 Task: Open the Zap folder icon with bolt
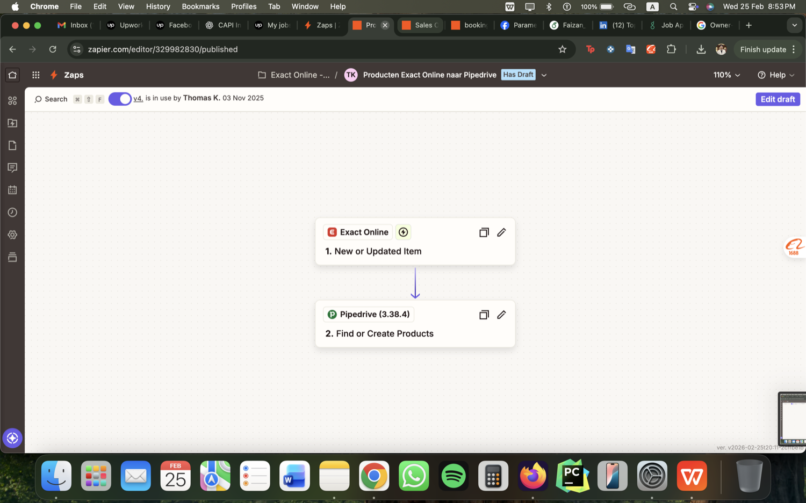12,123
